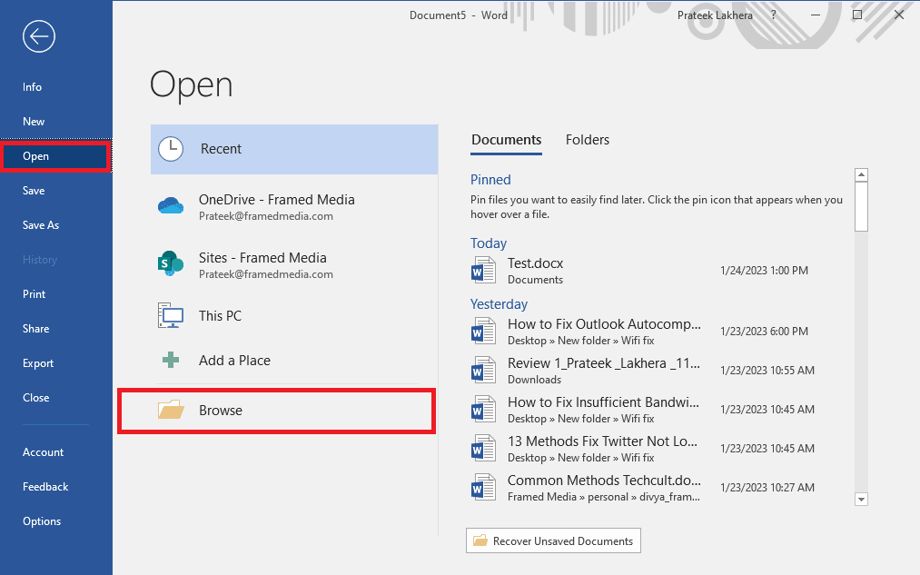Open How to Fix Insufficient Bandwi... document
The height and width of the screenshot is (575, 920).
coord(658,409)
